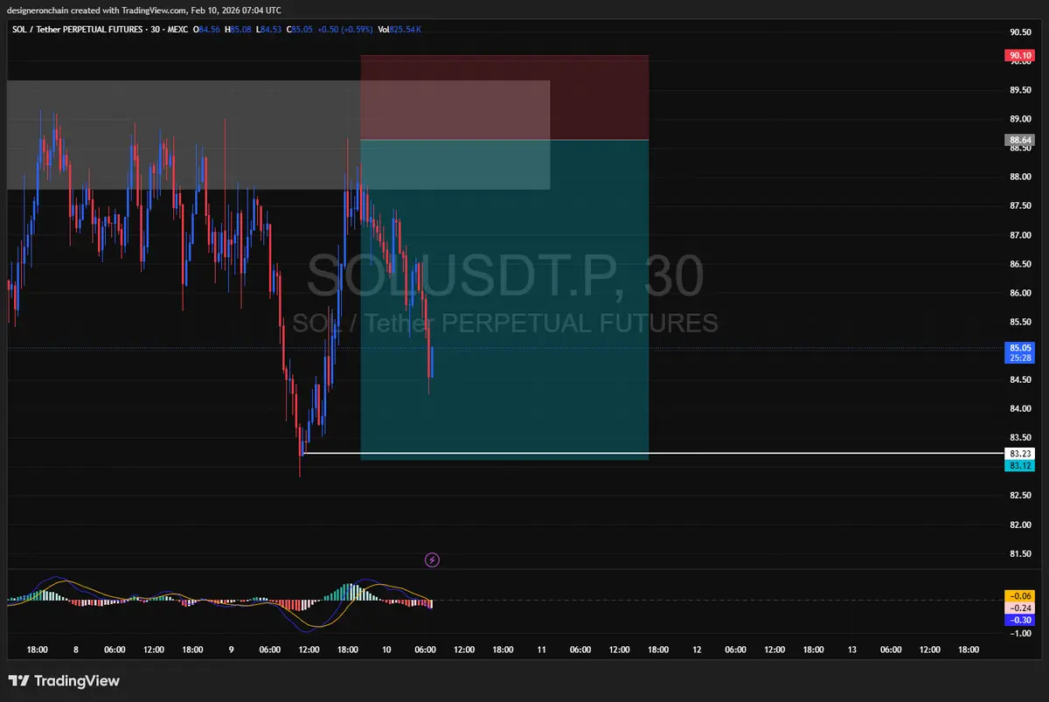
Task: Click the pink -0.24 histogram value label
Action: point(1020,608)
